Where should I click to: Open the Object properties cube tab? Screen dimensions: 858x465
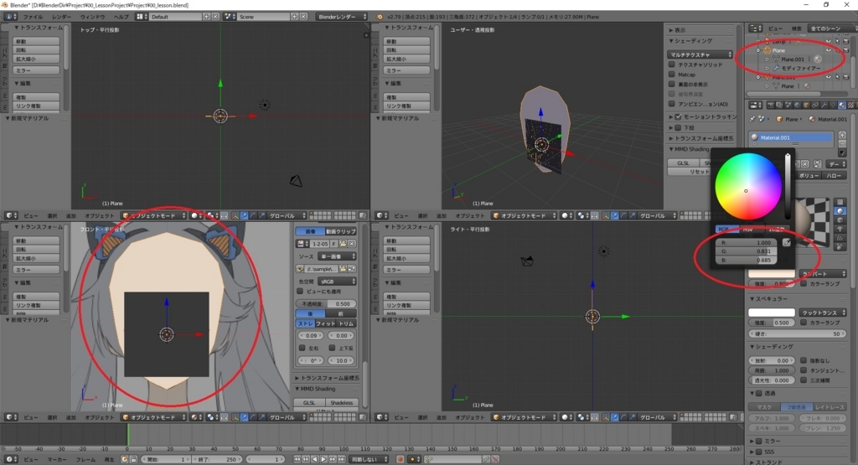[806, 105]
